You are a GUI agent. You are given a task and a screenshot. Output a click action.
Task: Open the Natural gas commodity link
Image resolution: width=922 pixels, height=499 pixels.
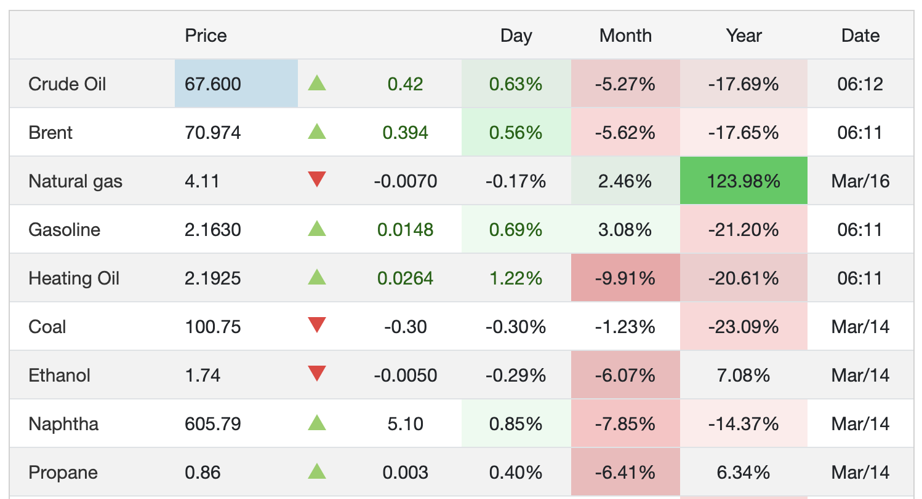75,181
